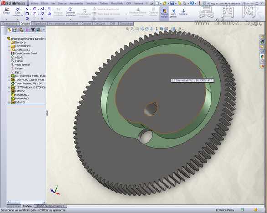The image size is (267, 213).
Task: Expand the Extruir3 feature node
Action: point(9,102)
